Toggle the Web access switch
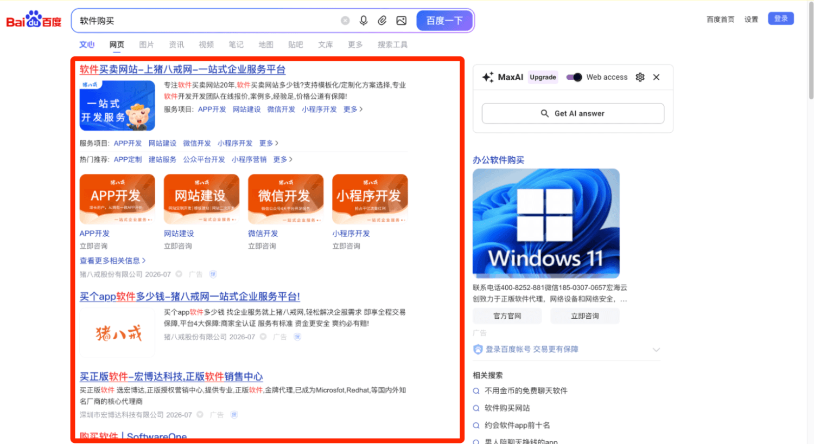 pyautogui.click(x=574, y=77)
